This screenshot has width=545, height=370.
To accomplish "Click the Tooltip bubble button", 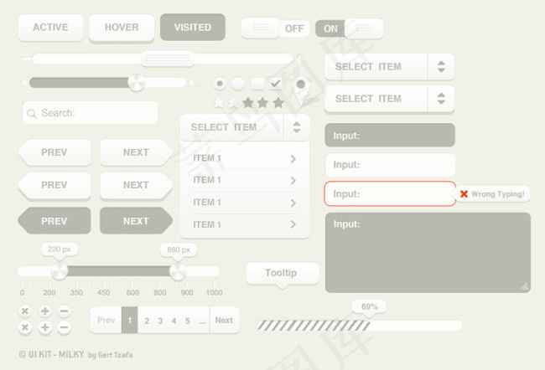I will (x=283, y=273).
